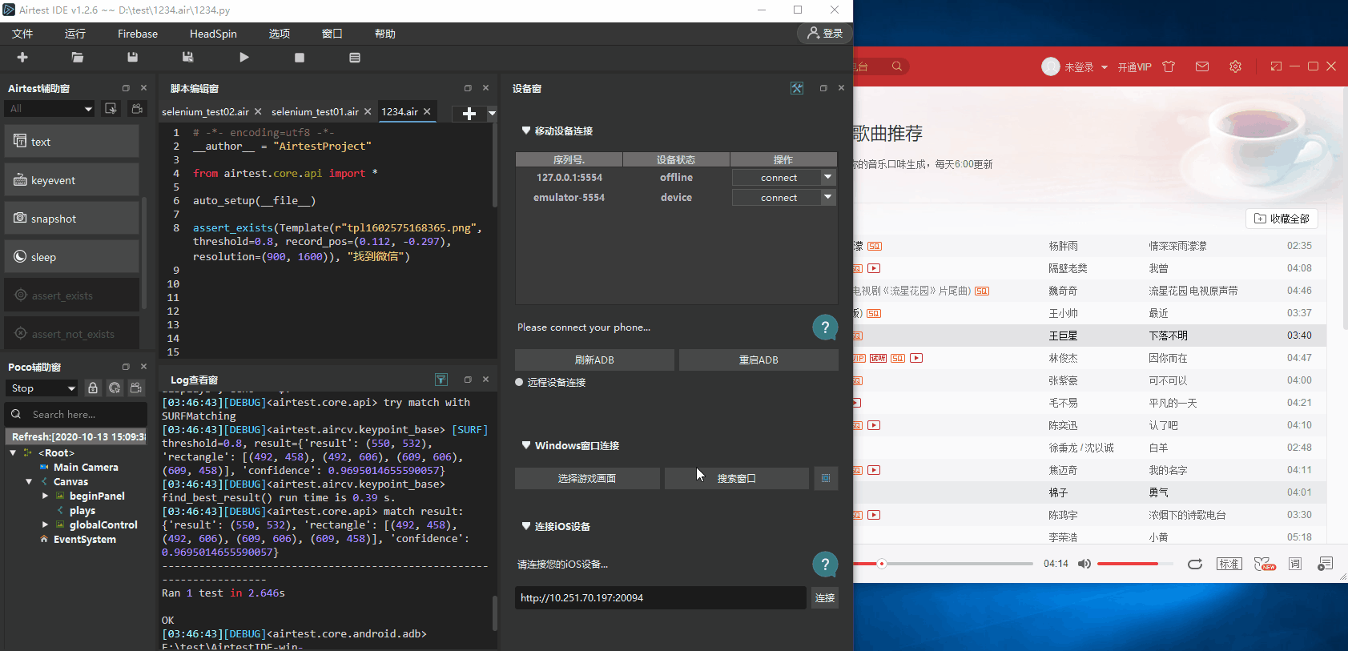Open the Firebase menu
The height and width of the screenshot is (651, 1348).
[138, 34]
